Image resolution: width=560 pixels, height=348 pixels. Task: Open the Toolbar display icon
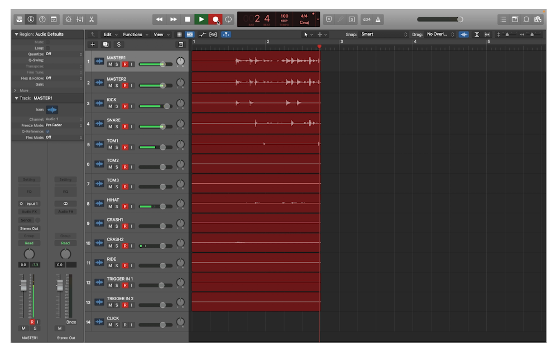coord(54,19)
